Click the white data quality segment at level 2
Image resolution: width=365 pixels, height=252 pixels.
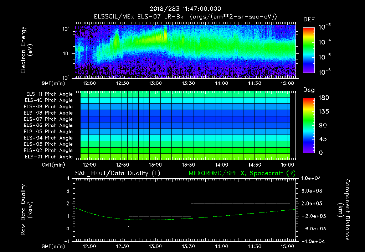point(241,204)
